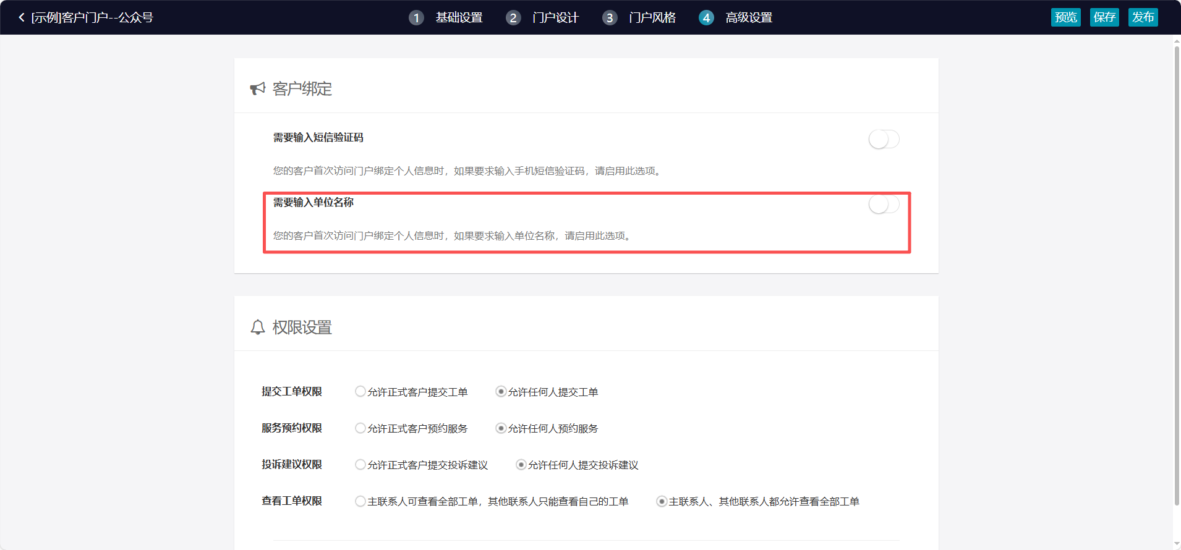This screenshot has height=550, width=1181.
Task: Click the back arrow beside portal name
Action: coord(22,17)
